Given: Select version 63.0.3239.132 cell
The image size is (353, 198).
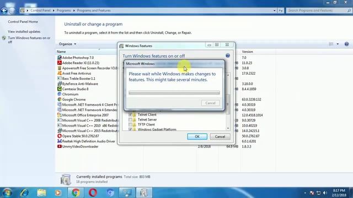Looking at the screenshot, I should (x=252, y=100).
